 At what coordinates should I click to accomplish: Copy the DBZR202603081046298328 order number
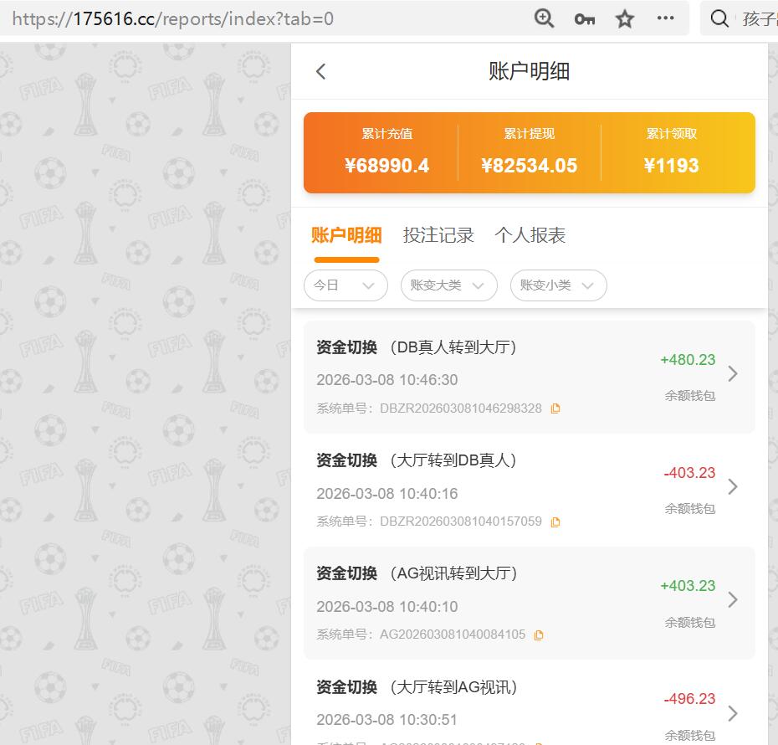point(555,408)
